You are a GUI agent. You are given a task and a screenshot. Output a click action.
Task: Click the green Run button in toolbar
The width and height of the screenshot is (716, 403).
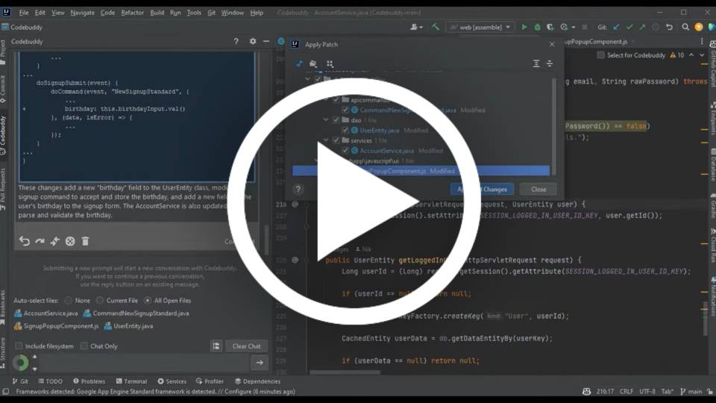coord(524,27)
